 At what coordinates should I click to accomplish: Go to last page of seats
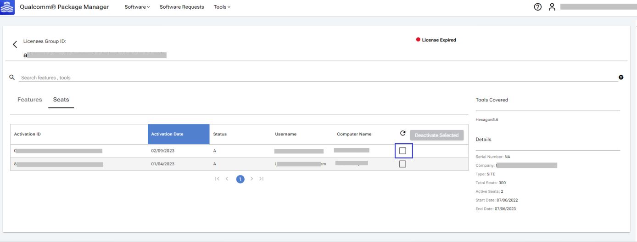(261, 179)
